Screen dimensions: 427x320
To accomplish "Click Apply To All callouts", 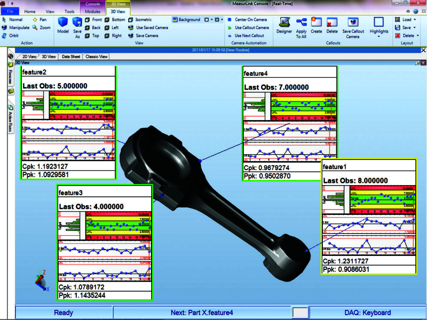I will pyautogui.click(x=301, y=26).
